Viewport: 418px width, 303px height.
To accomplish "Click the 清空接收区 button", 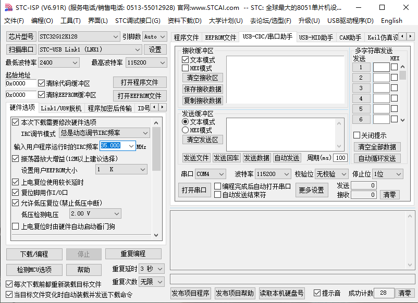I will 202,78.
